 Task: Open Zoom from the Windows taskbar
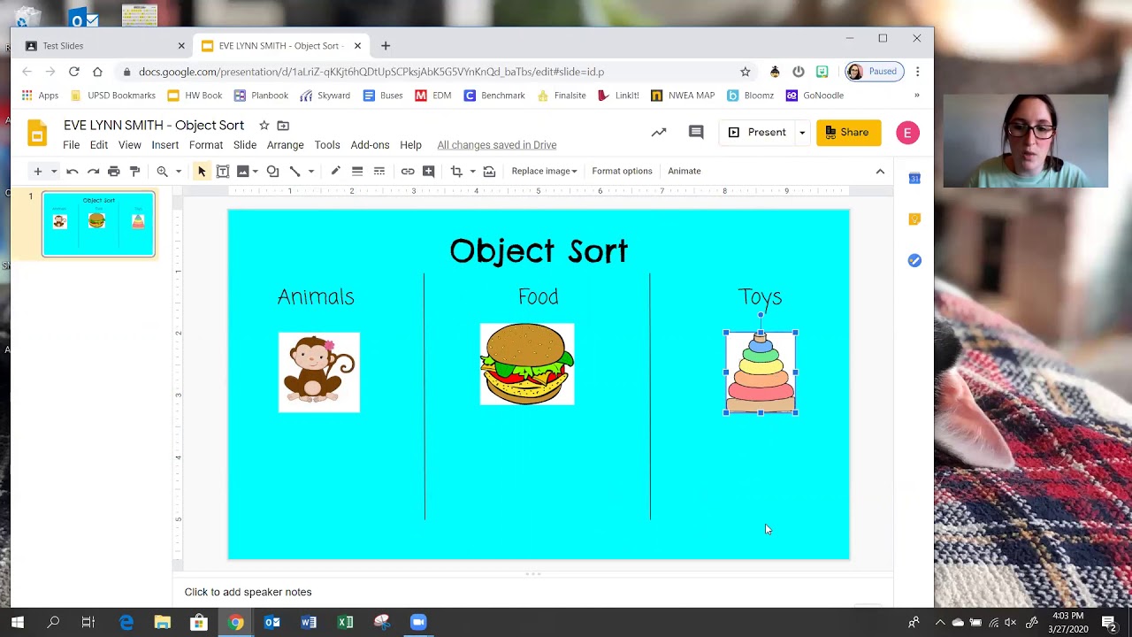coord(417,622)
